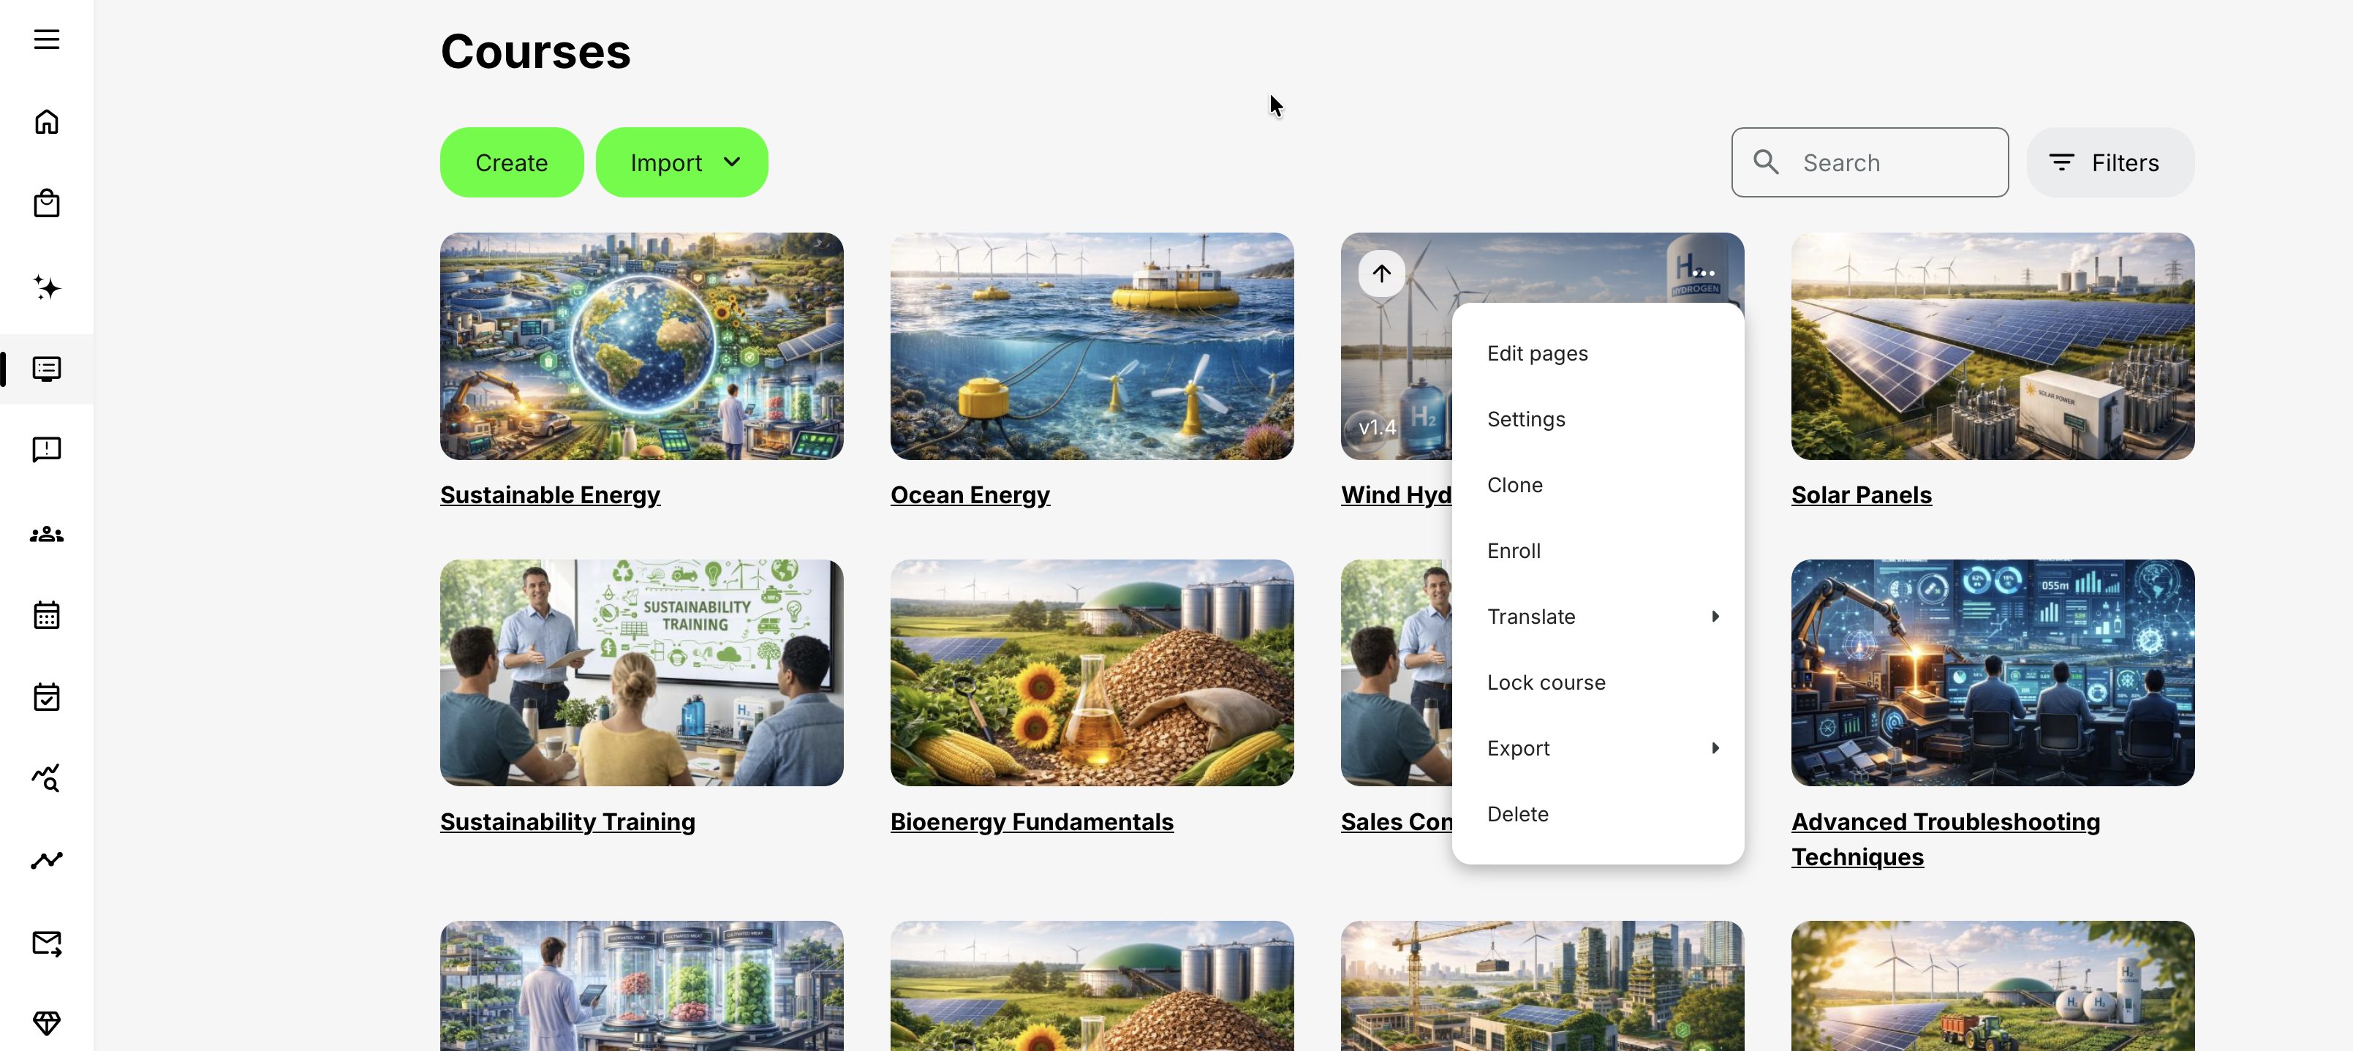Click the green Create button
This screenshot has width=2353, height=1051.
pos(512,162)
